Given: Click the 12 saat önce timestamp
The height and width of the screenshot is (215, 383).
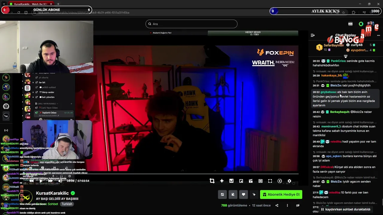Looking at the screenshot, I should point(261,205).
